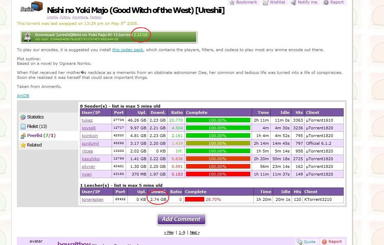
Task: Click the comment Report icon
Action: coord(324,241)
